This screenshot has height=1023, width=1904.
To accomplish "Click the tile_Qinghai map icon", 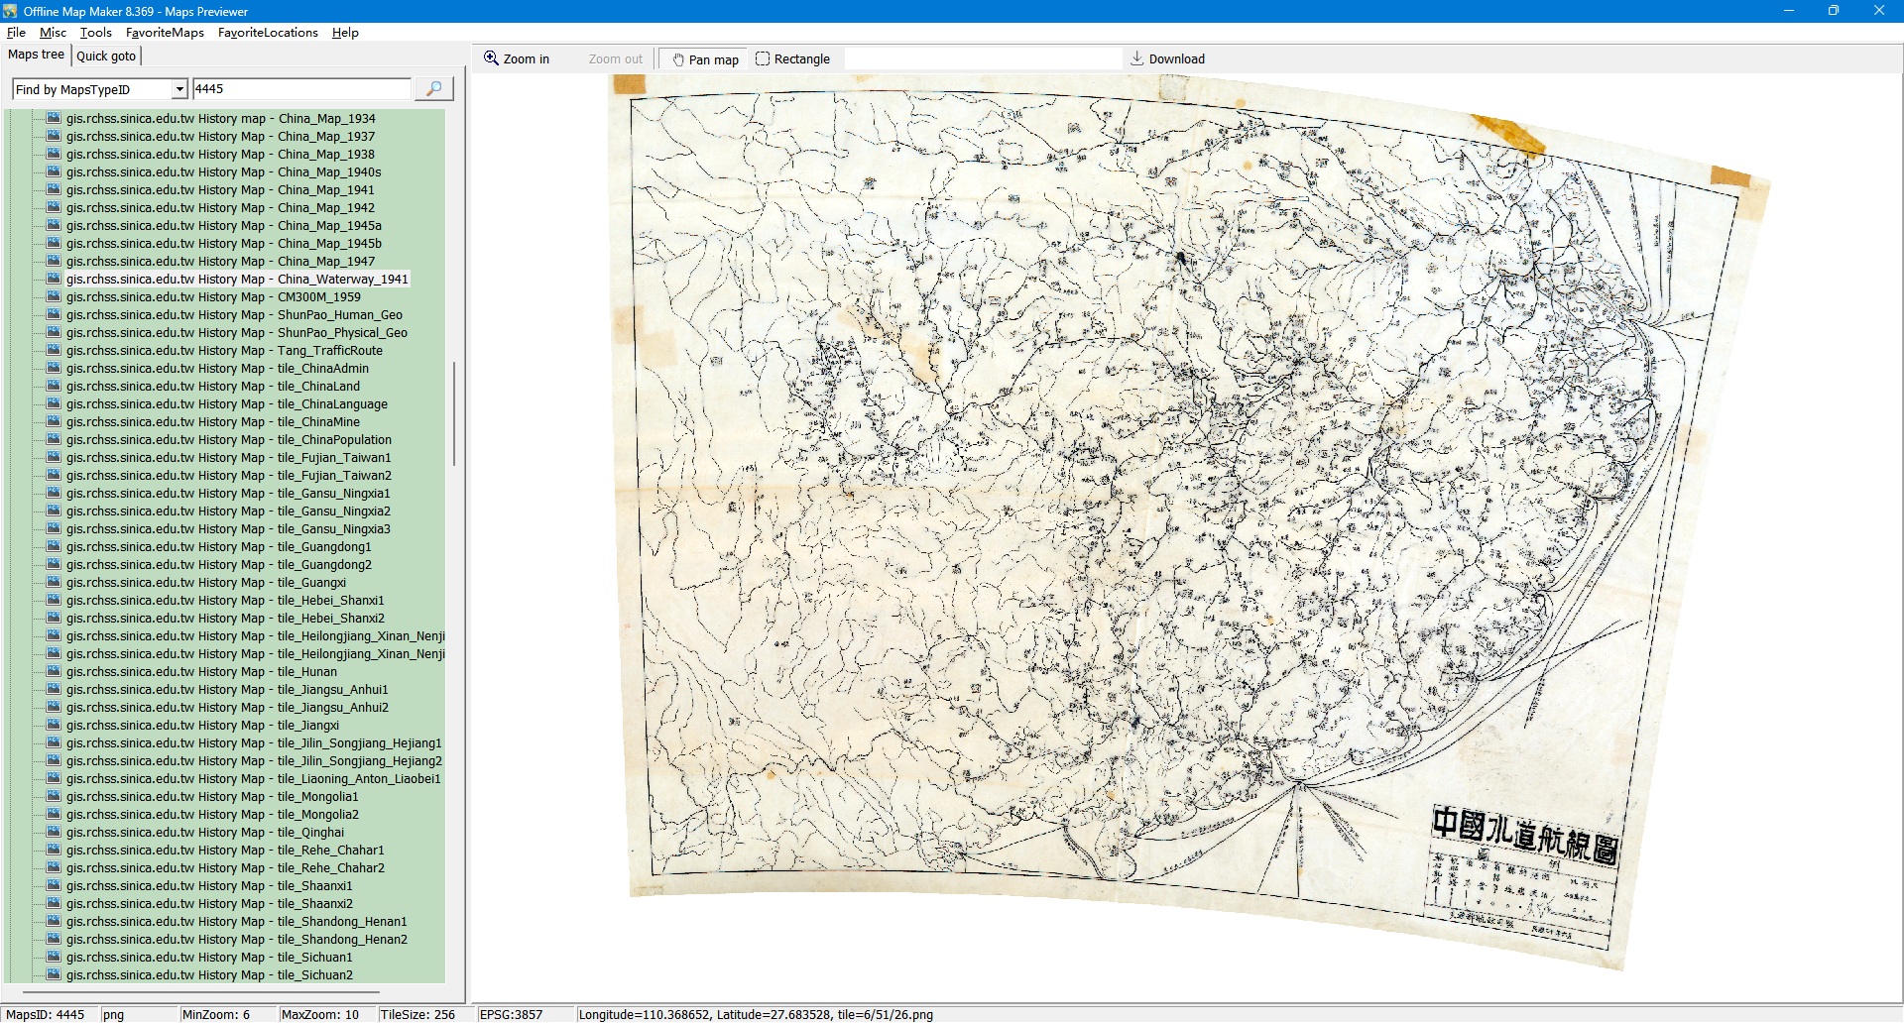I will click(x=54, y=832).
